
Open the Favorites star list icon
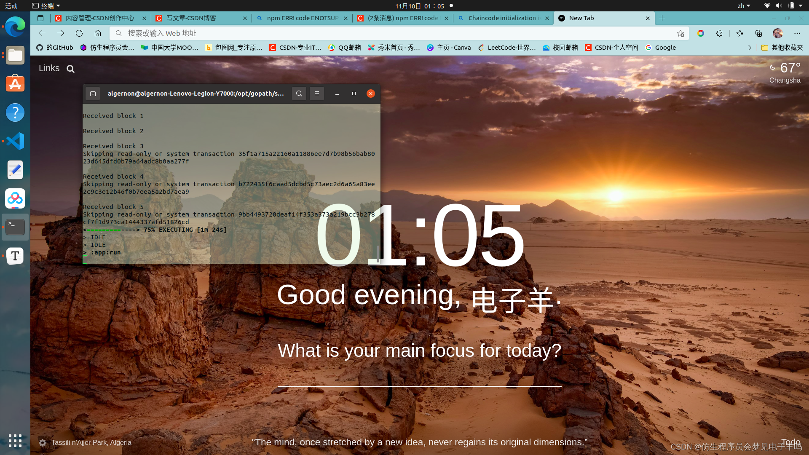click(740, 33)
